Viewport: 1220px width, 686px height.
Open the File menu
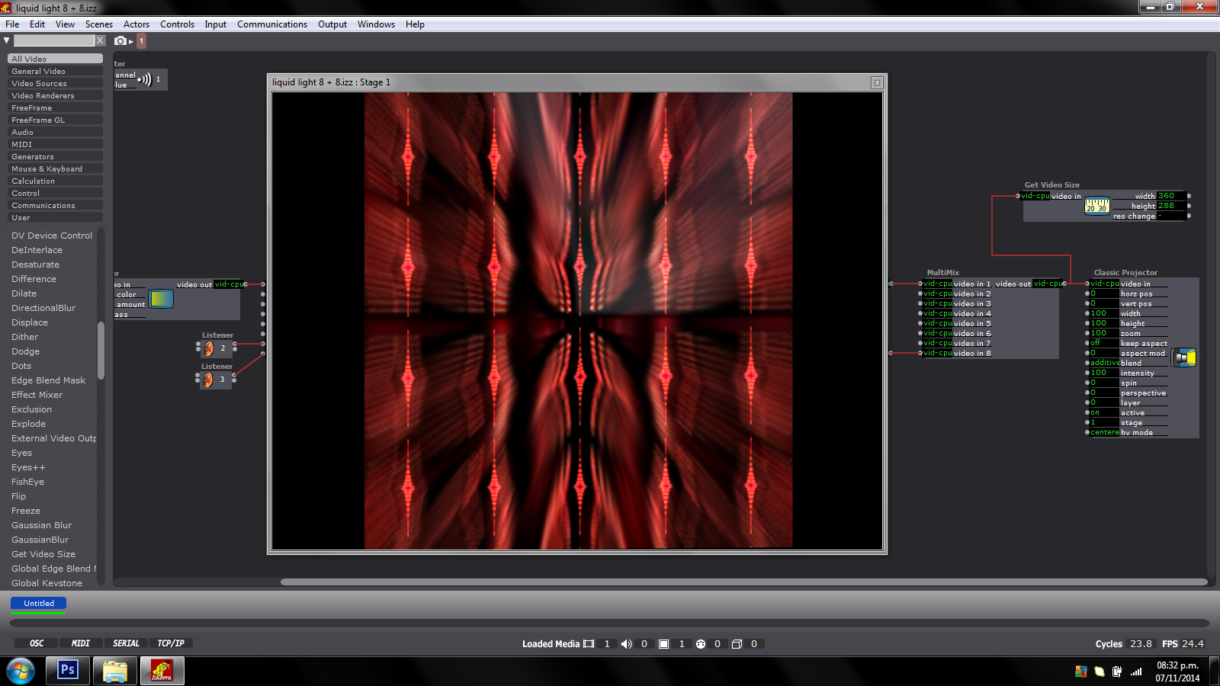pyautogui.click(x=12, y=24)
